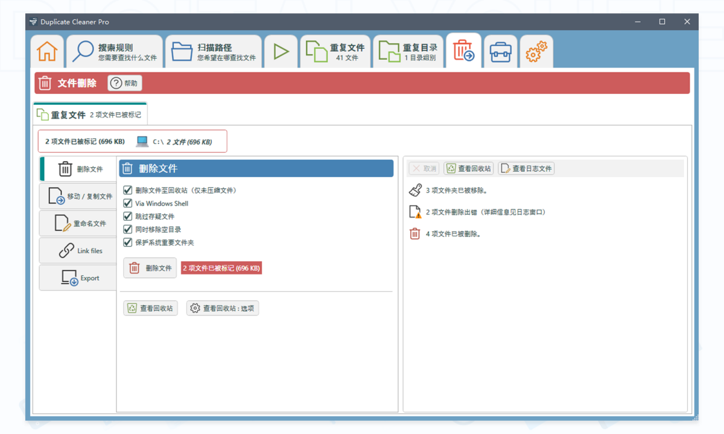The width and height of the screenshot is (724, 434).
Task: Click the green play scan icon
Action: (x=281, y=52)
